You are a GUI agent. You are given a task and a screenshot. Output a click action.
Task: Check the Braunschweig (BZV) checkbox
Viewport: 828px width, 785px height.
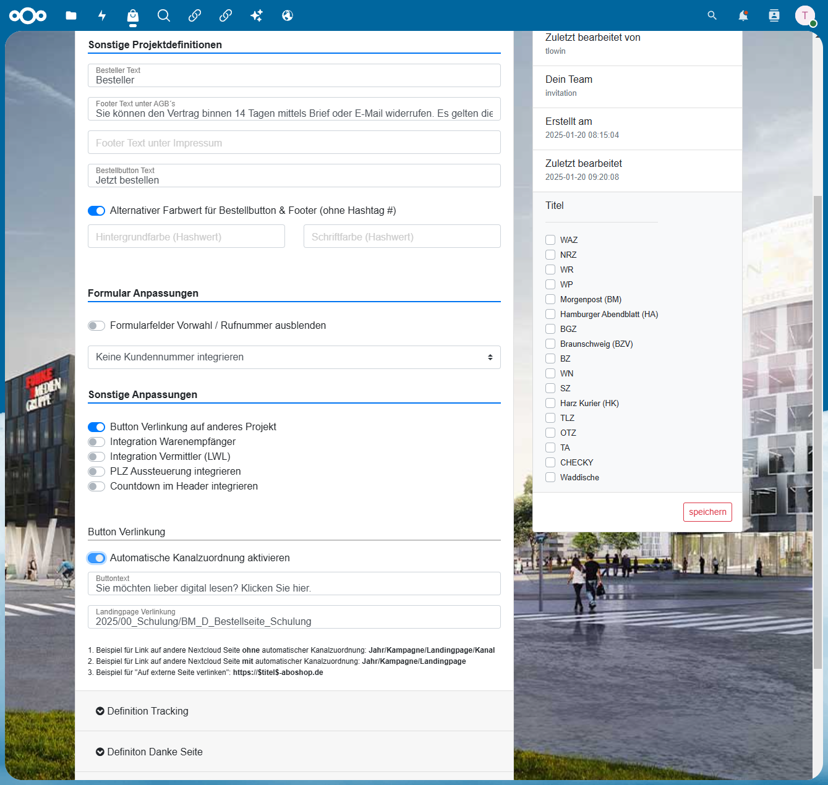(550, 344)
